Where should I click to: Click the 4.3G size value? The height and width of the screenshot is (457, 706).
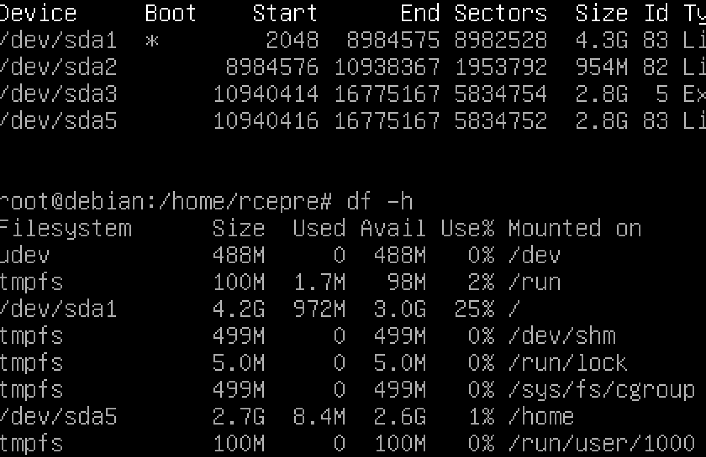click(x=602, y=40)
